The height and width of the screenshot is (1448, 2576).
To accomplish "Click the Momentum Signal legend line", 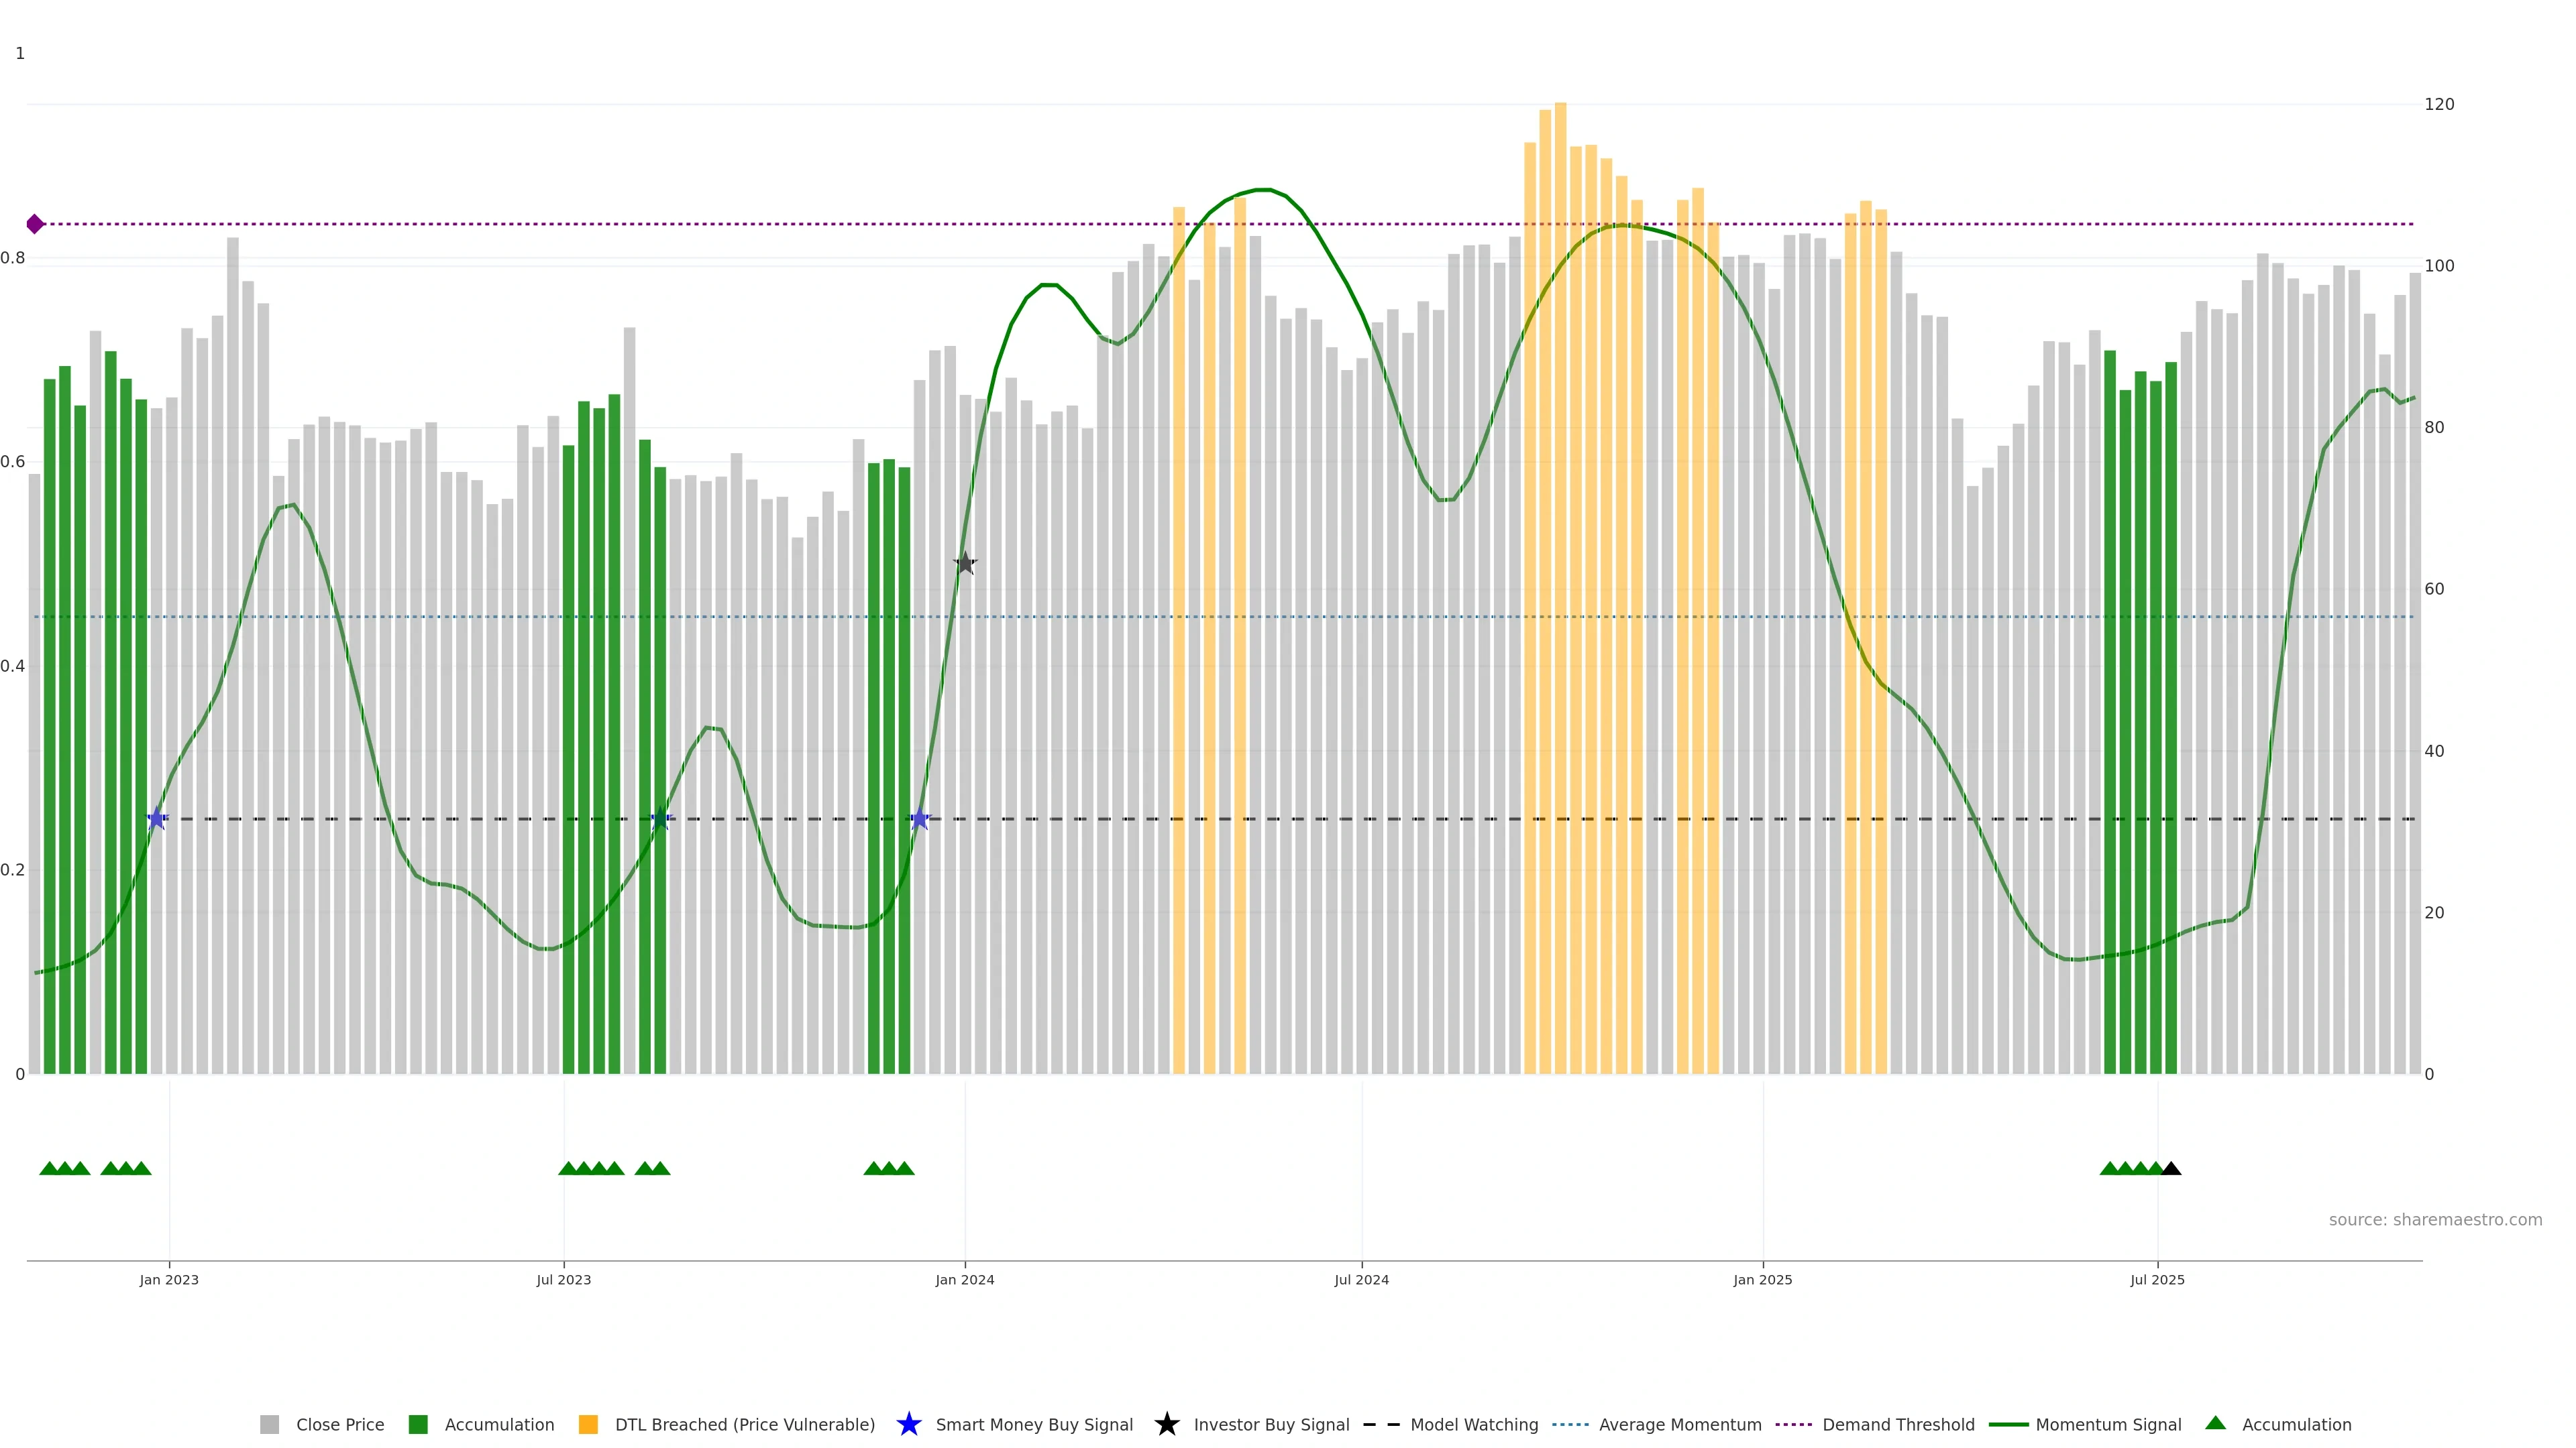I will [2008, 1424].
